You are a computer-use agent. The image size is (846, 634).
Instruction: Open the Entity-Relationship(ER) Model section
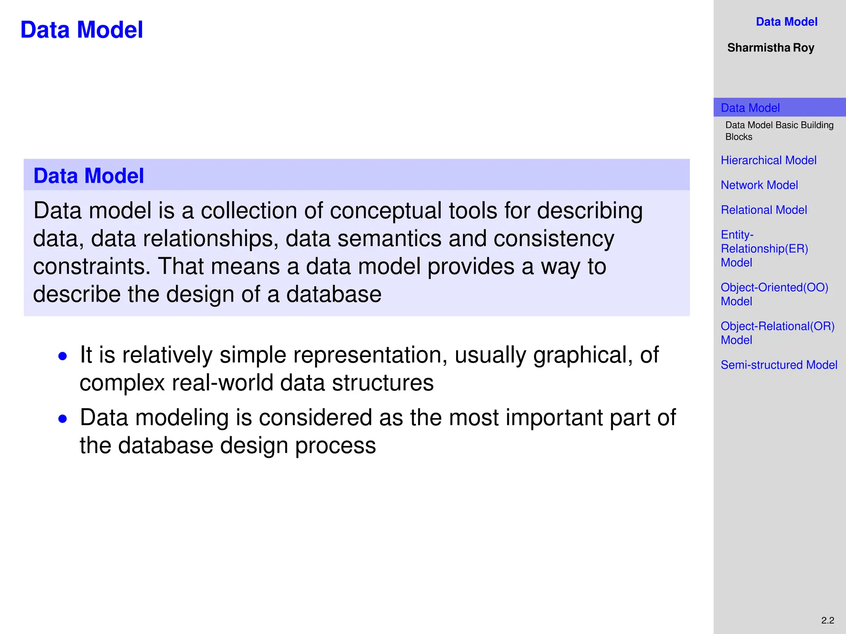click(764, 248)
